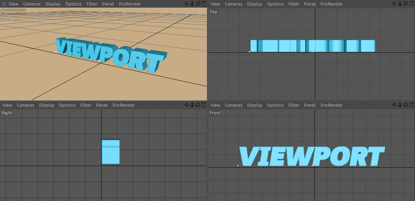Image resolution: width=415 pixels, height=201 pixels.
Task: Click the zoom view icon in Right viewport
Action: (x=192, y=105)
